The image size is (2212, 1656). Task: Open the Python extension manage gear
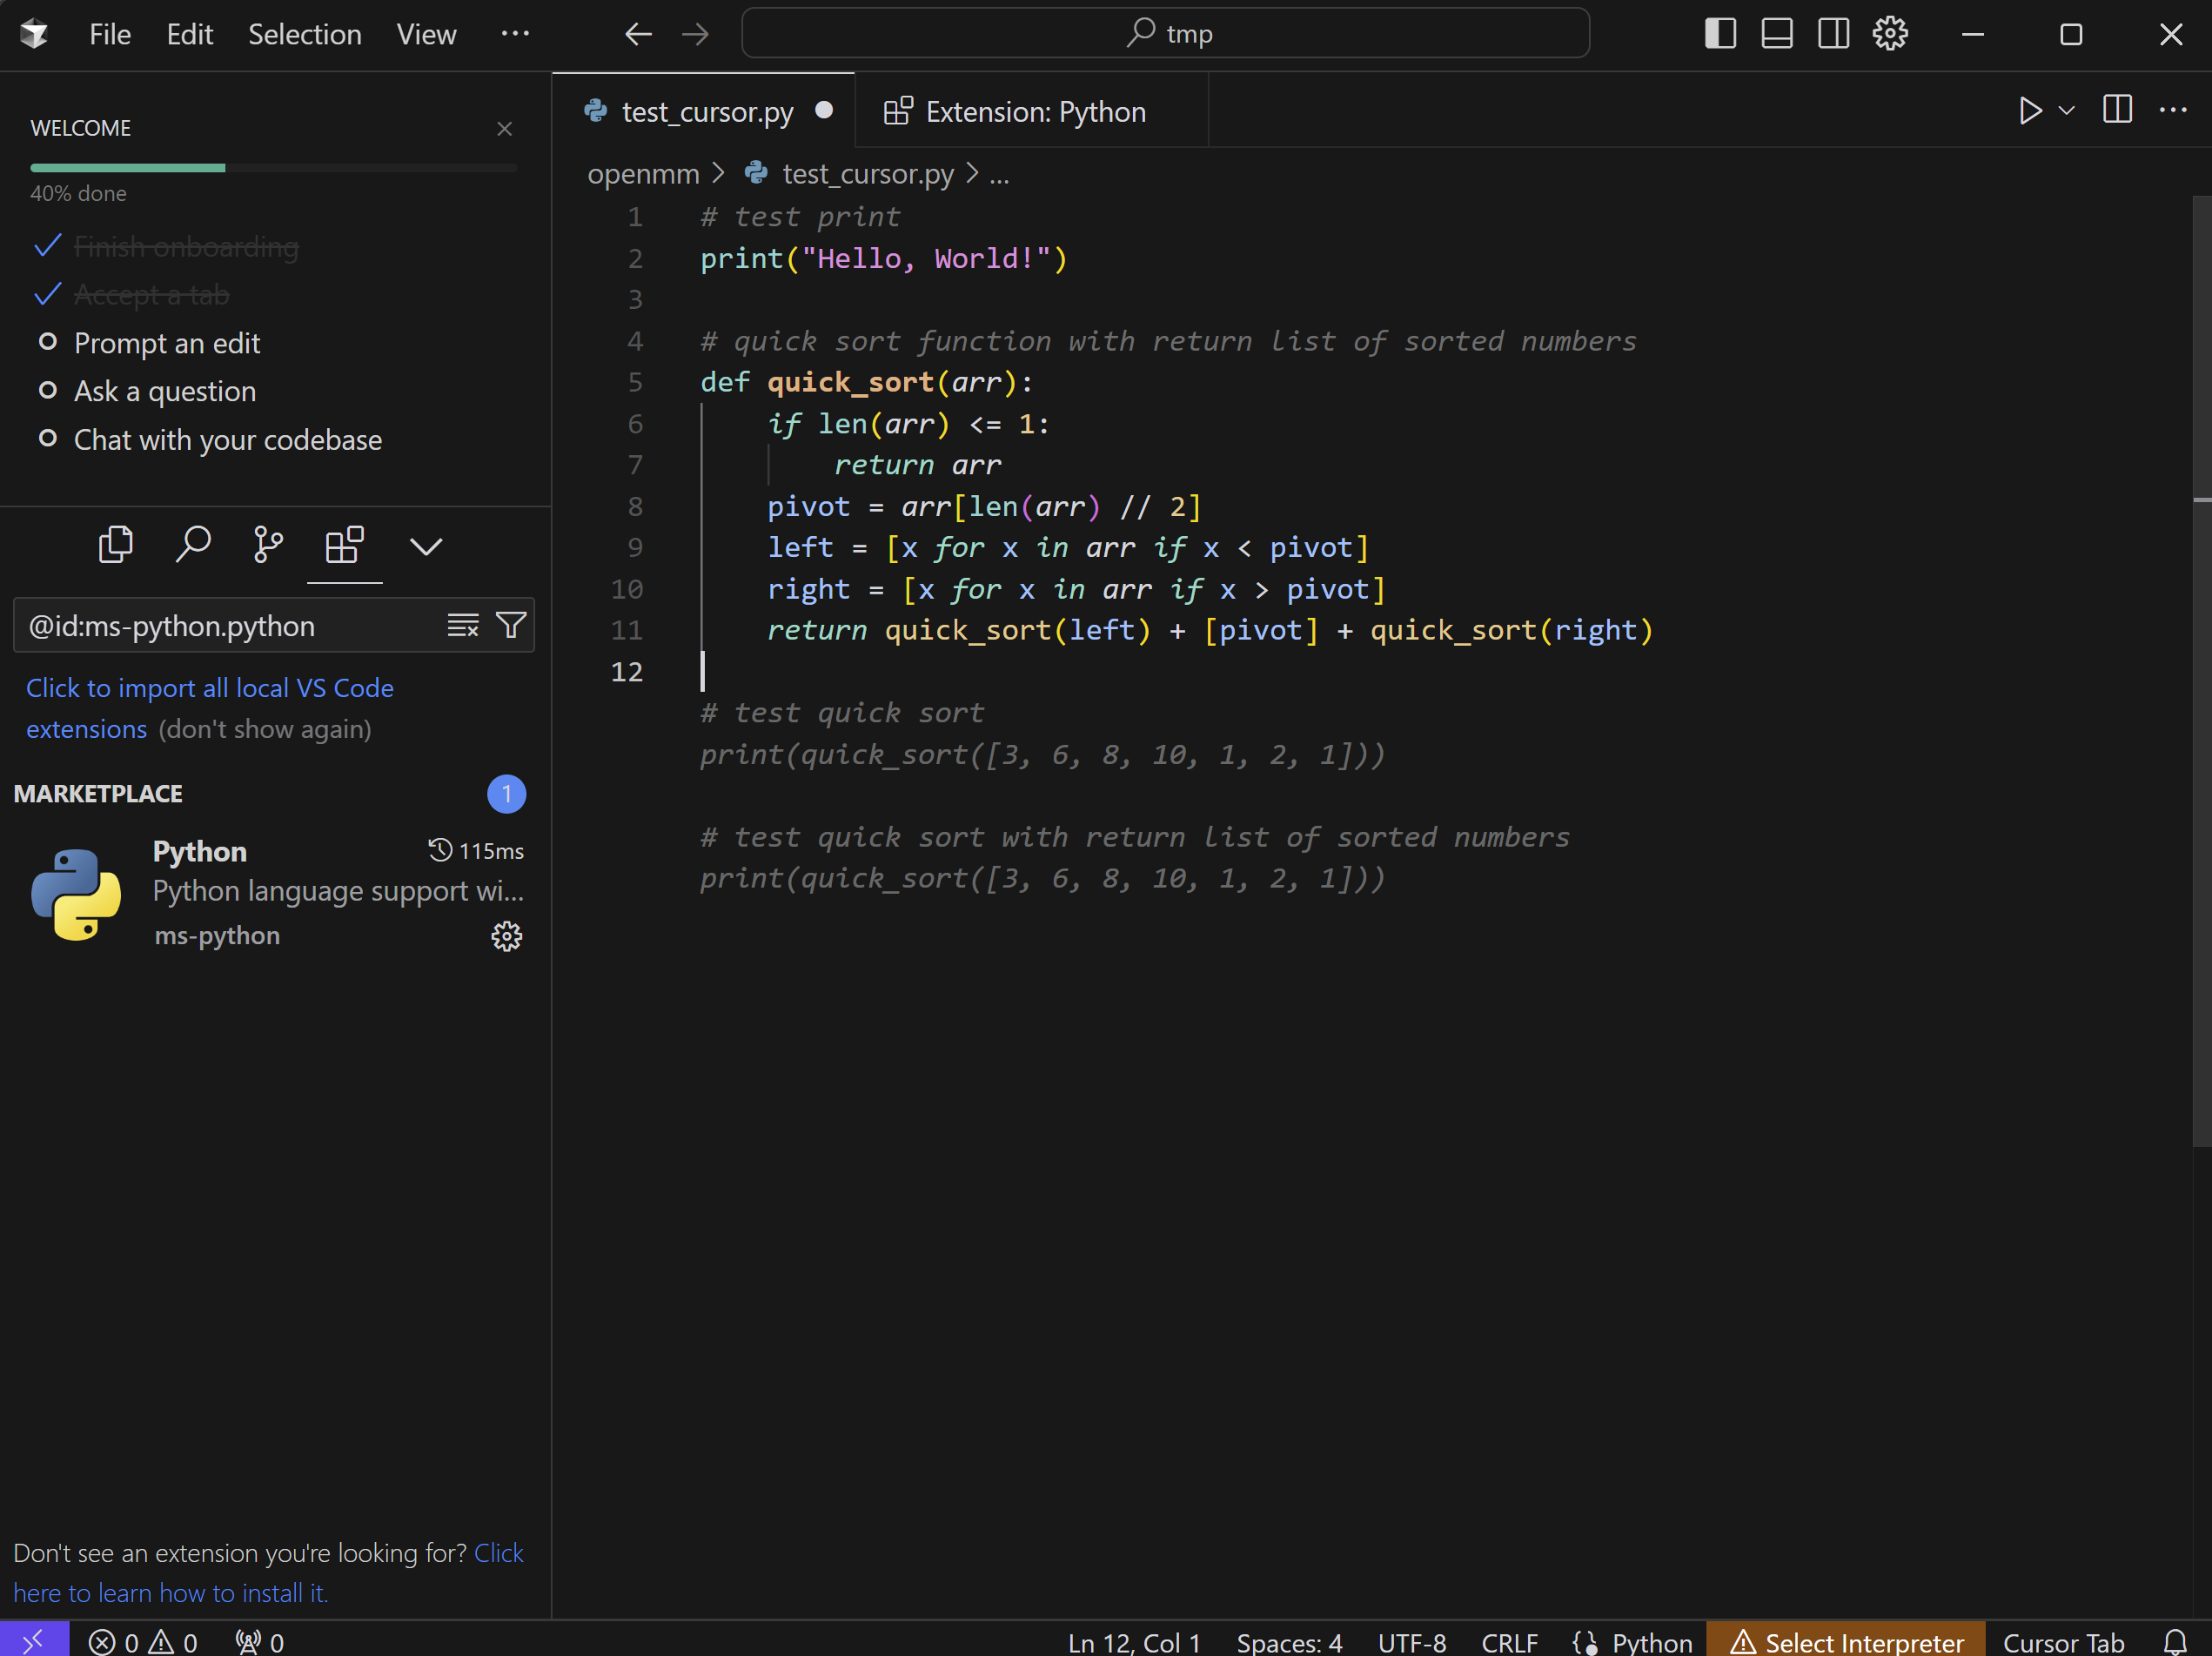pyautogui.click(x=507, y=936)
